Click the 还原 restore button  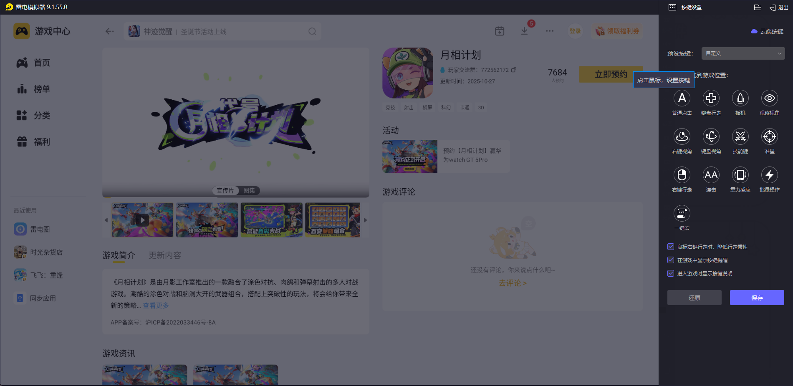pos(695,298)
